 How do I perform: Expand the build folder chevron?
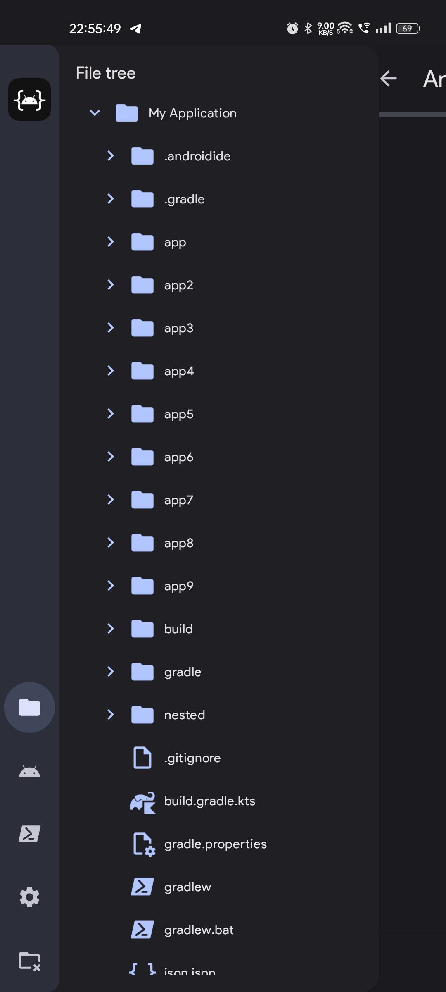coord(110,629)
